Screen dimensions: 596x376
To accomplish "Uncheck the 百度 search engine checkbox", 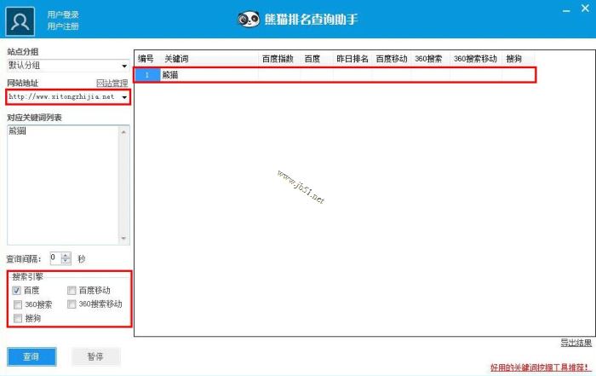I will coord(16,291).
